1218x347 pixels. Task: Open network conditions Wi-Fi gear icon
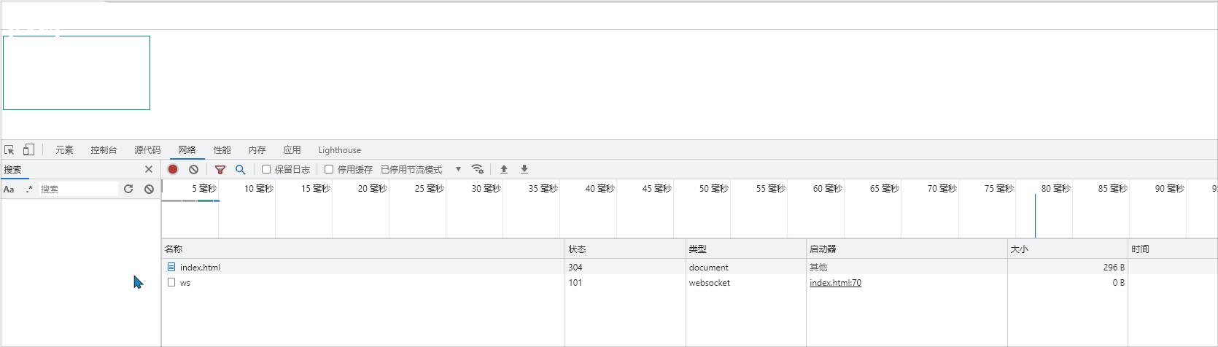point(478,169)
